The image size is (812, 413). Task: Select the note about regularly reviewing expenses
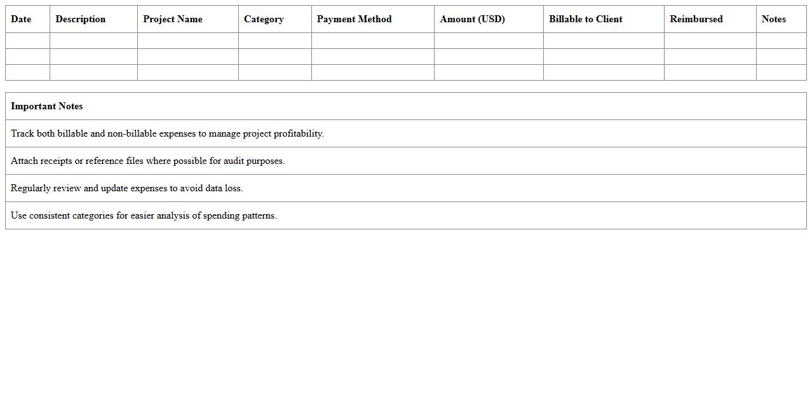(x=126, y=188)
